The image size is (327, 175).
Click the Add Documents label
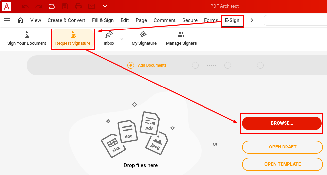point(152,65)
